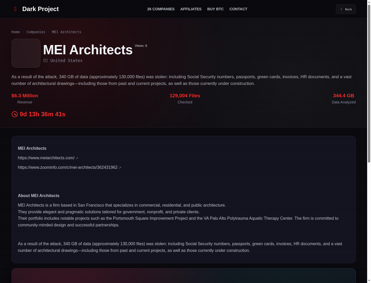Screen dimensions: 371x283
Task: Click the MEI Architects logo placeholder thumbnail
Action: pyautogui.click(x=26, y=53)
